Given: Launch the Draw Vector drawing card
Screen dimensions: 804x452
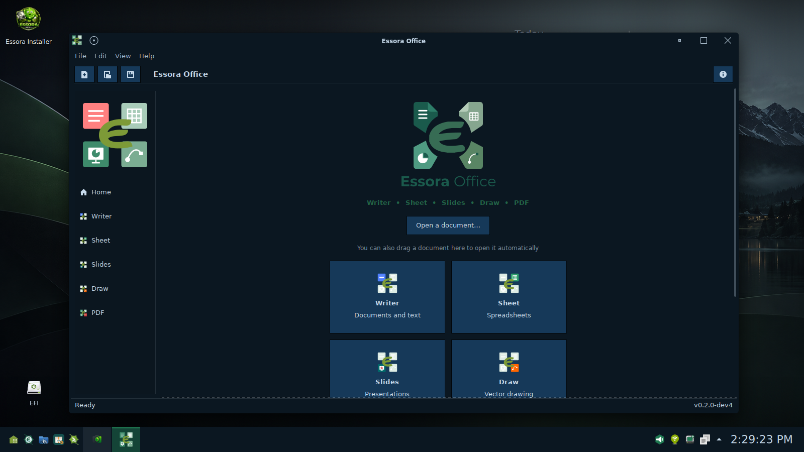Looking at the screenshot, I should 509,369.
